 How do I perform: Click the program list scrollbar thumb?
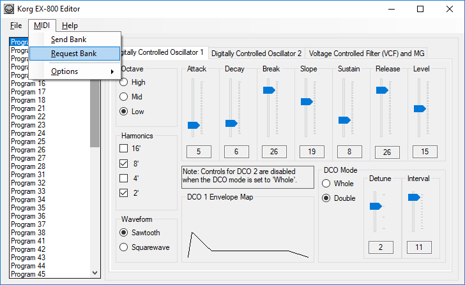coord(95,113)
